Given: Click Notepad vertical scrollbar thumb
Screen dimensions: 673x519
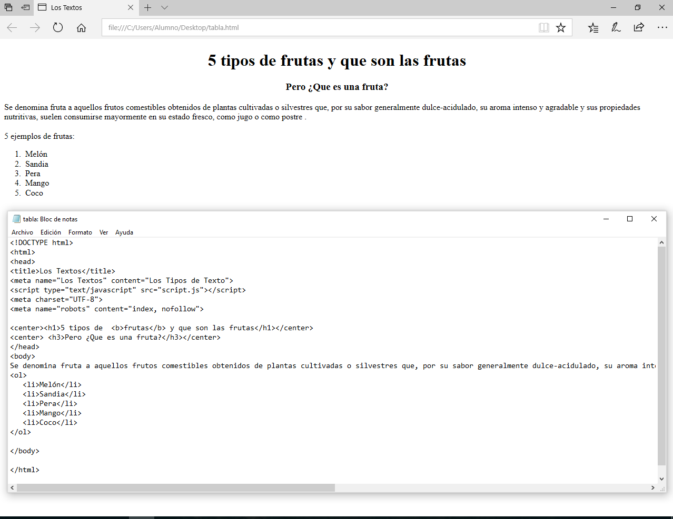Looking at the screenshot, I should 662,356.
